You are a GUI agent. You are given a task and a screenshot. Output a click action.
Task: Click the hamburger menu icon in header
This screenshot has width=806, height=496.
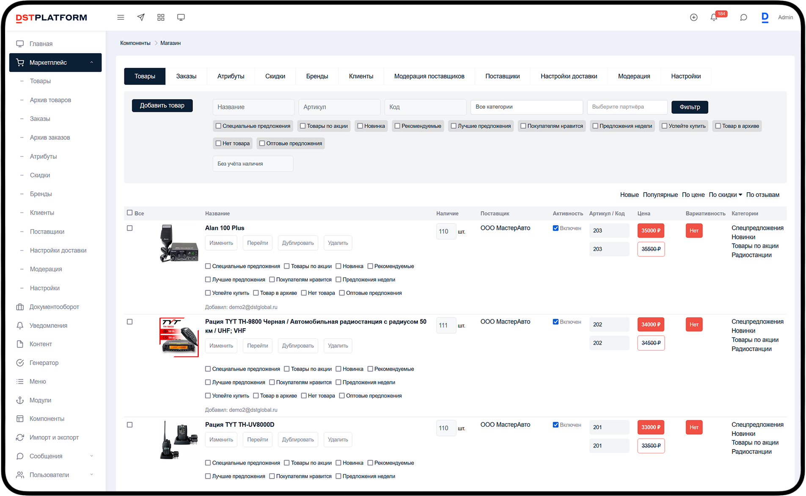121,17
